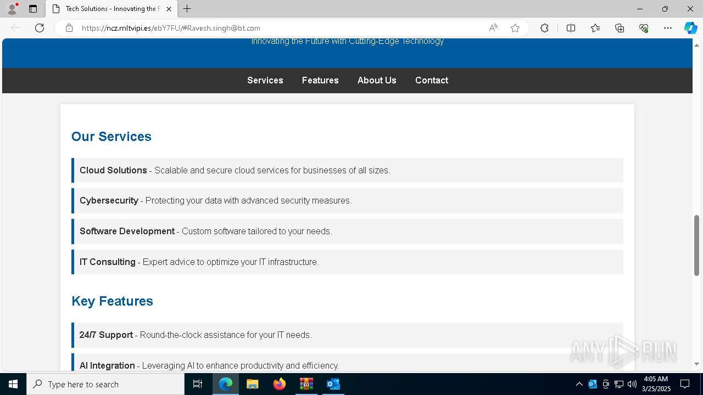
Task: Open tab actions menu icon
Action: (33, 9)
